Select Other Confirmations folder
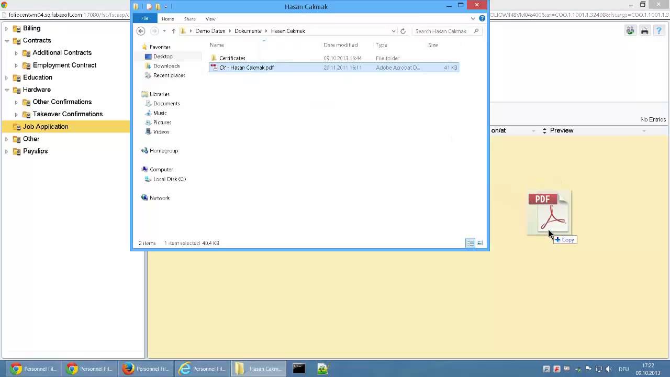 click(62, 102)
